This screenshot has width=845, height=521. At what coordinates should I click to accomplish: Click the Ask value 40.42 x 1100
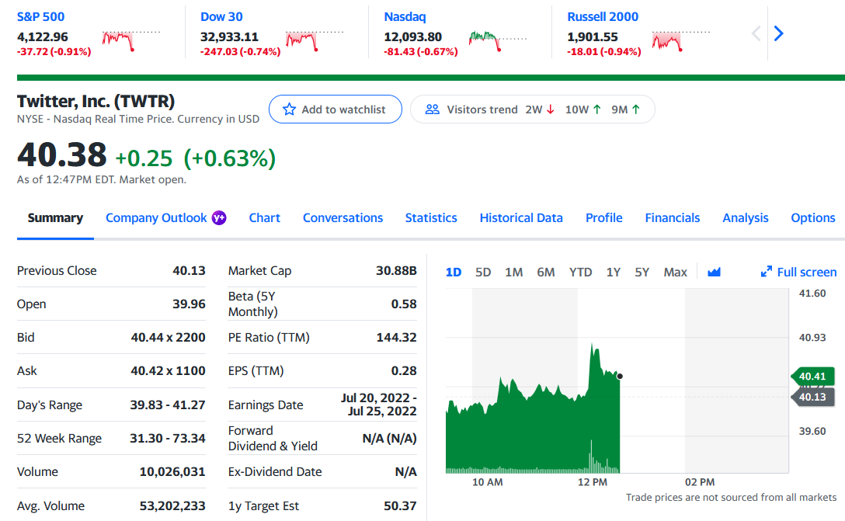tap(168, 370)
